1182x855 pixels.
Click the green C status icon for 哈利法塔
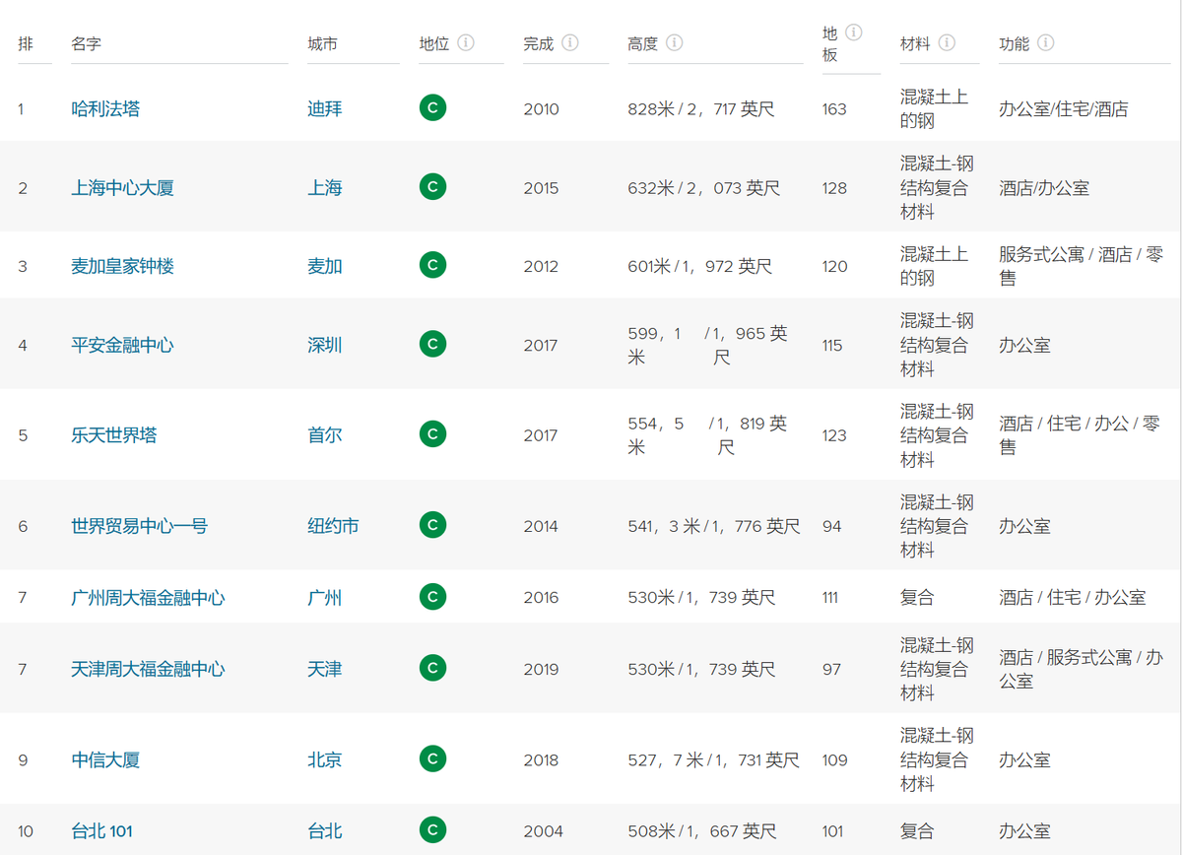point(432,107)
